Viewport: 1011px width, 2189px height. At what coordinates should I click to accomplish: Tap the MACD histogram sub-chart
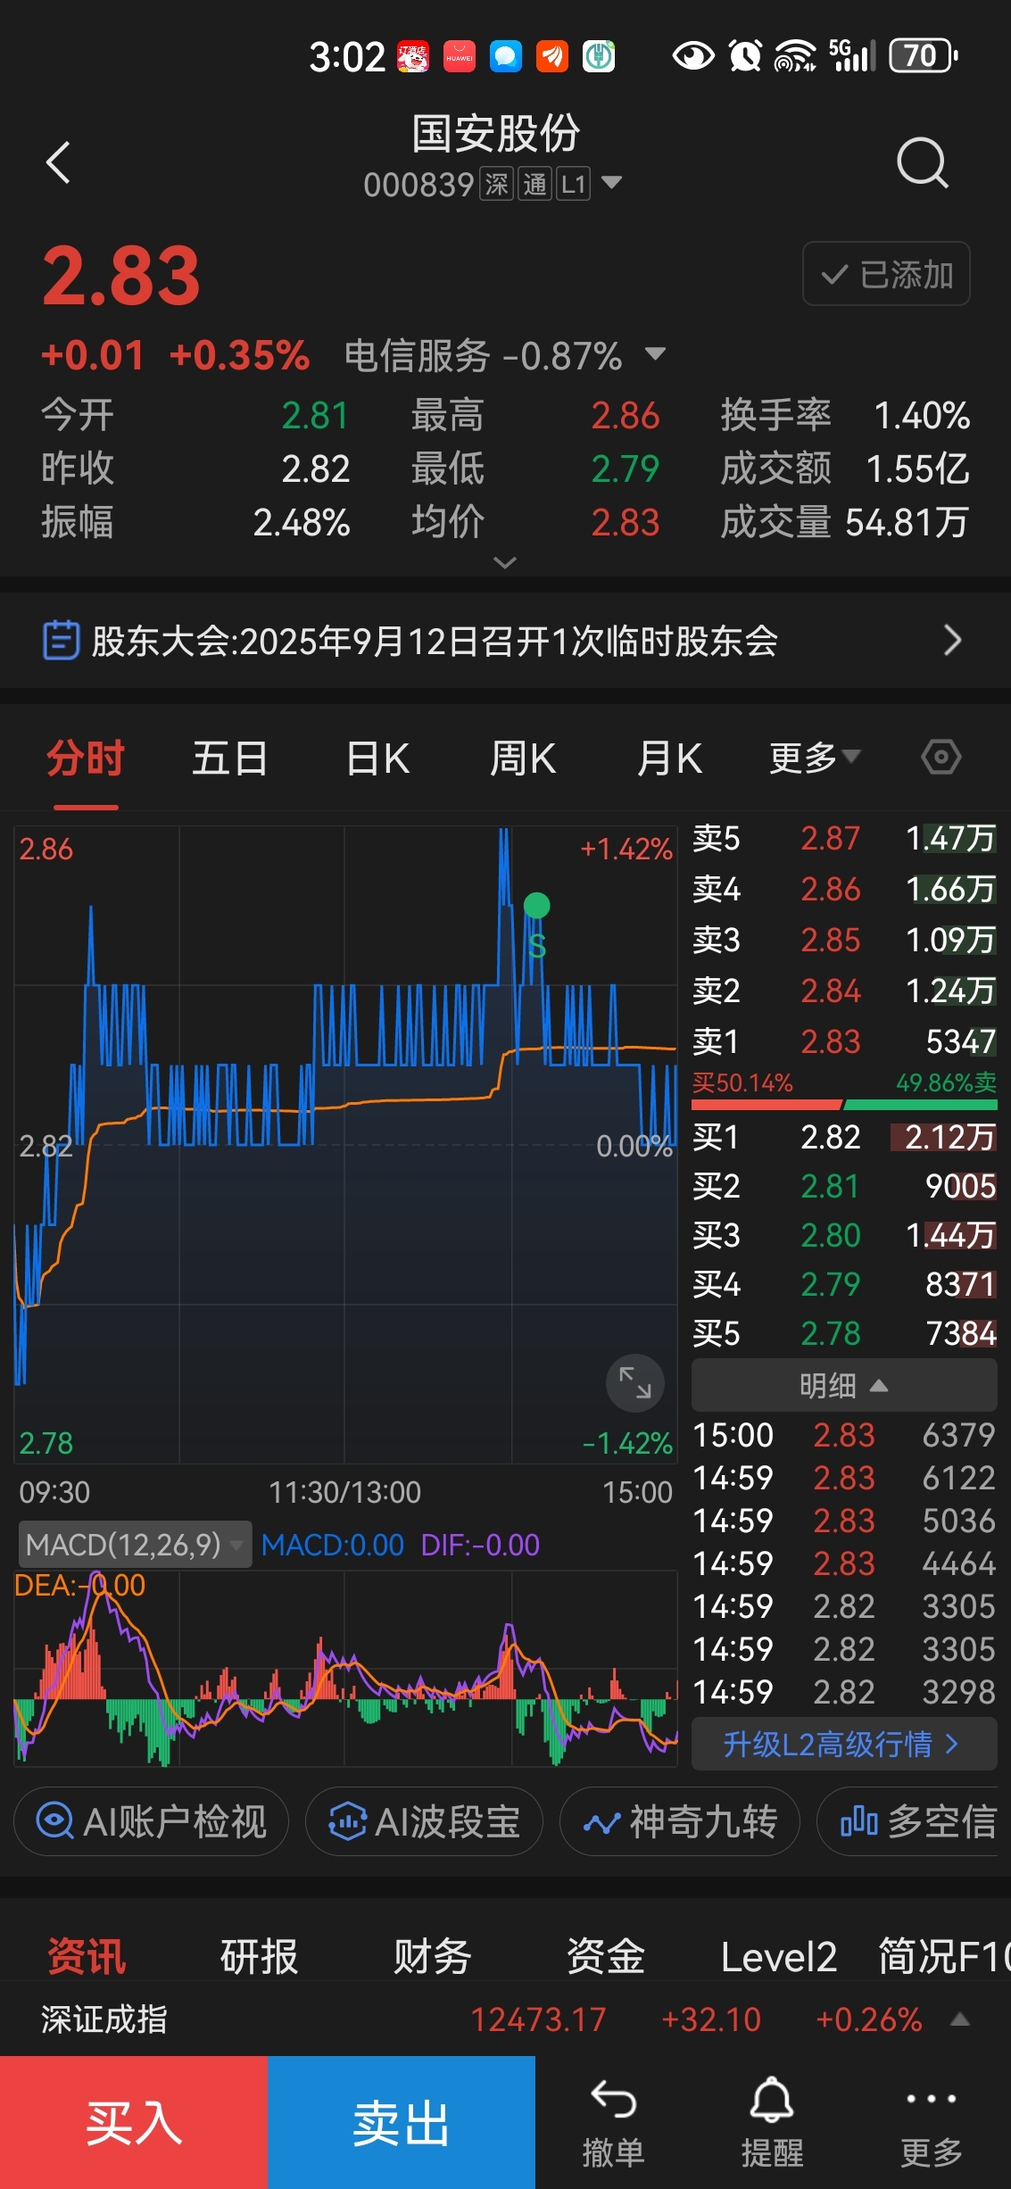point(345,1669)
